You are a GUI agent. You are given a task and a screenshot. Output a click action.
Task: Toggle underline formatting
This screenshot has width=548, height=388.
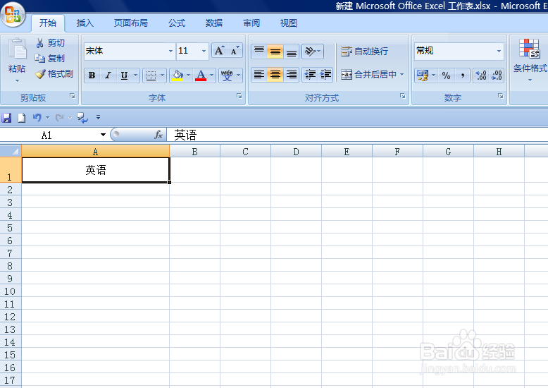[x=124, y=75]
